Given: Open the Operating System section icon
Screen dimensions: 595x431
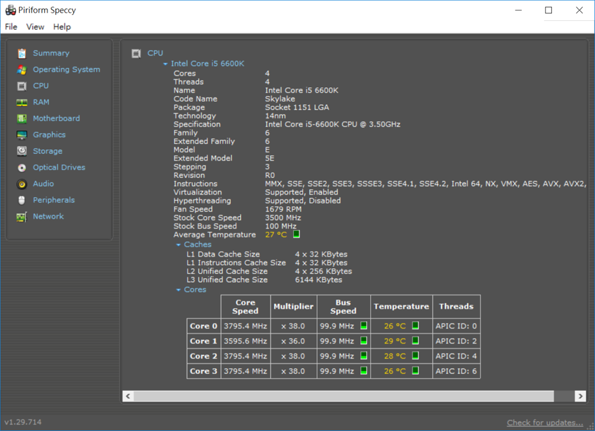Looking at the screenshot, I should [x=22, y=70].
